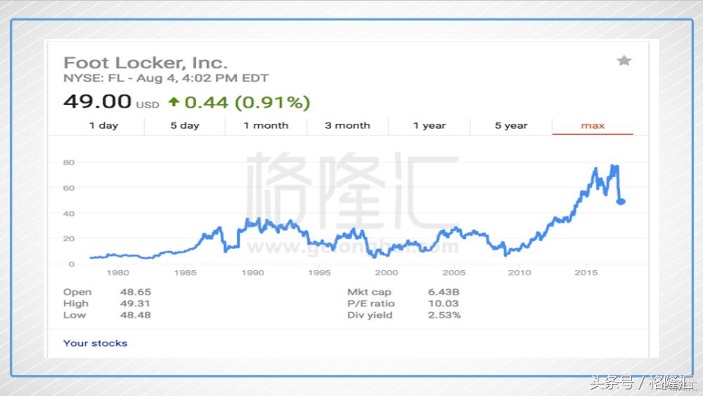The image size is (703, 396).
Task: Select the 1 month chart tab
Action: click(x=266, y=126)
